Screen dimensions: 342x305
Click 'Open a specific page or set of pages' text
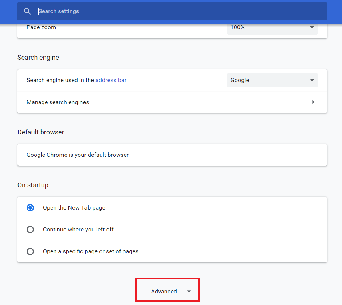point(91,251)
